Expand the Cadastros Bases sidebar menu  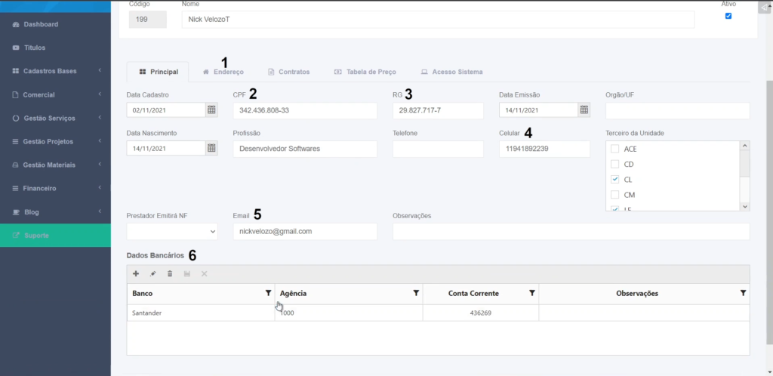55,71
